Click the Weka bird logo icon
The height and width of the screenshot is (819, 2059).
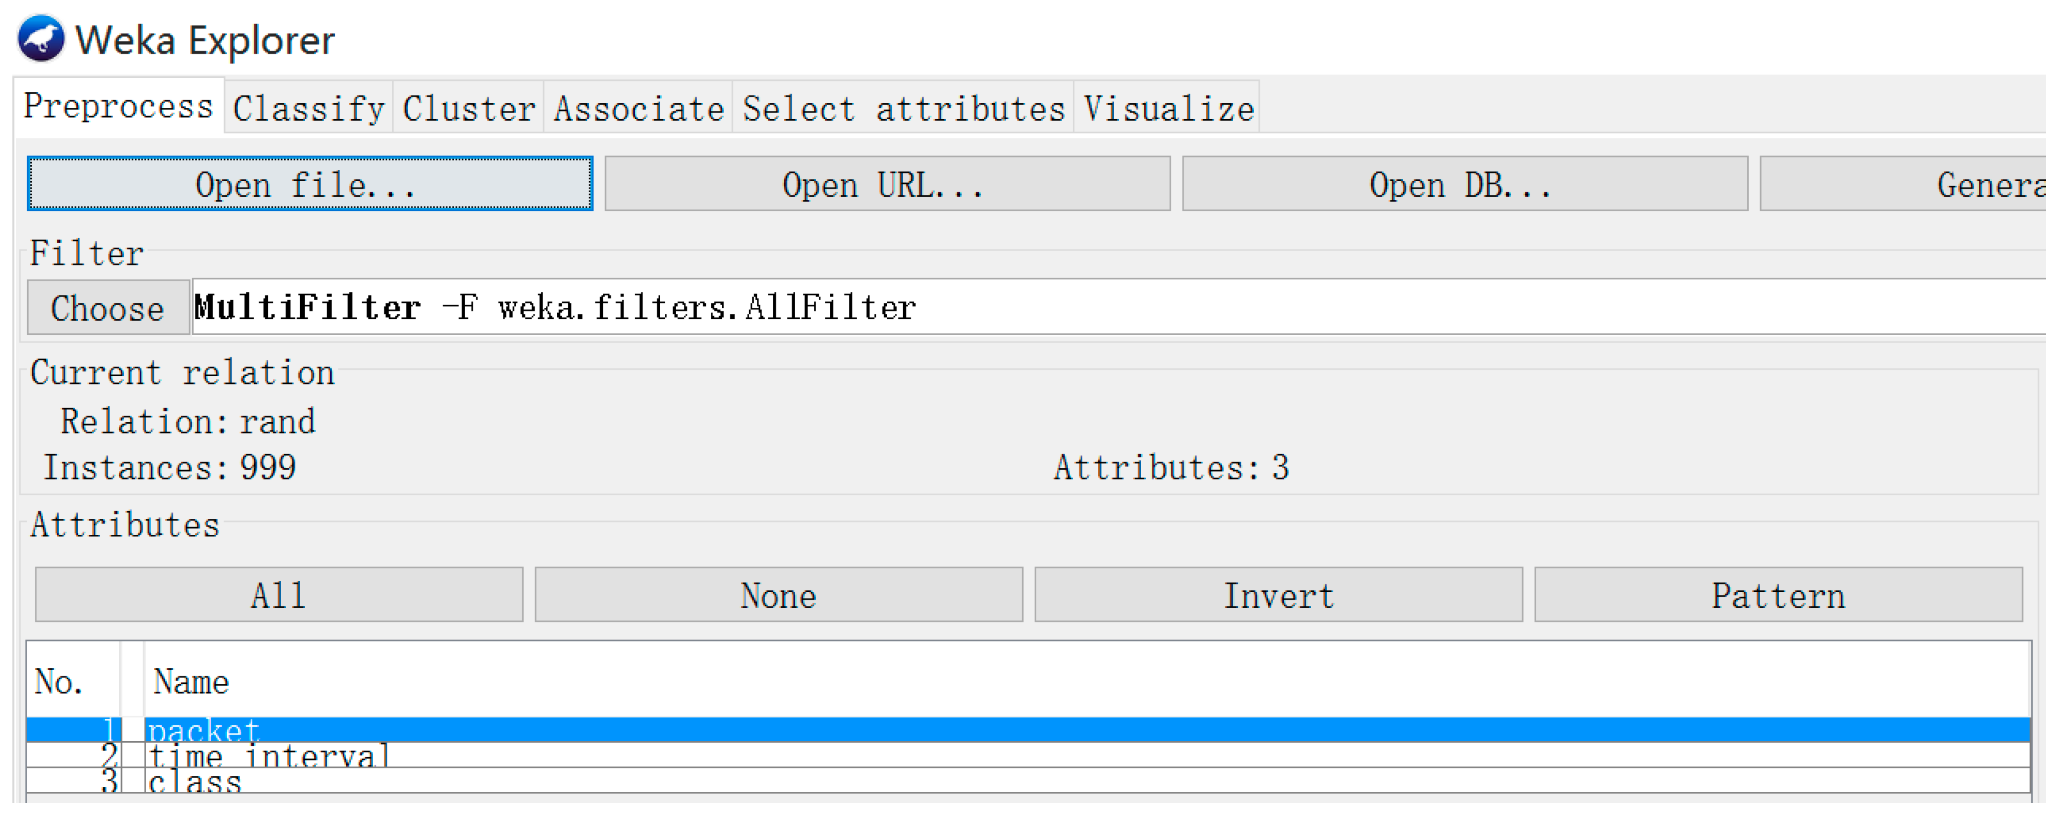[x=40, y=38]
